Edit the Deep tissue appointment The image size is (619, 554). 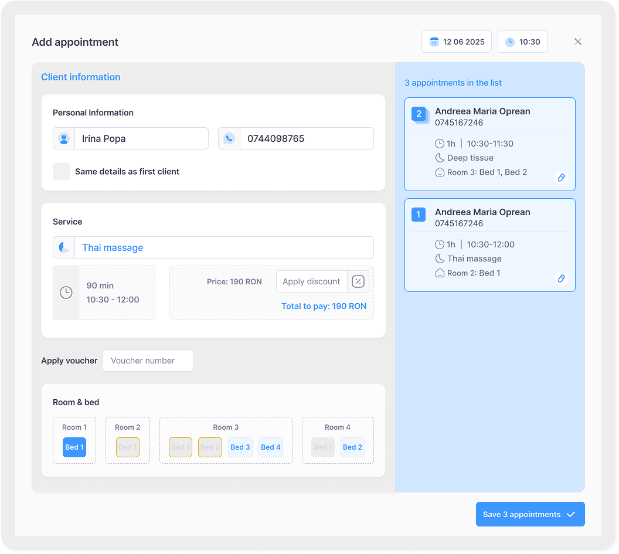561,178
